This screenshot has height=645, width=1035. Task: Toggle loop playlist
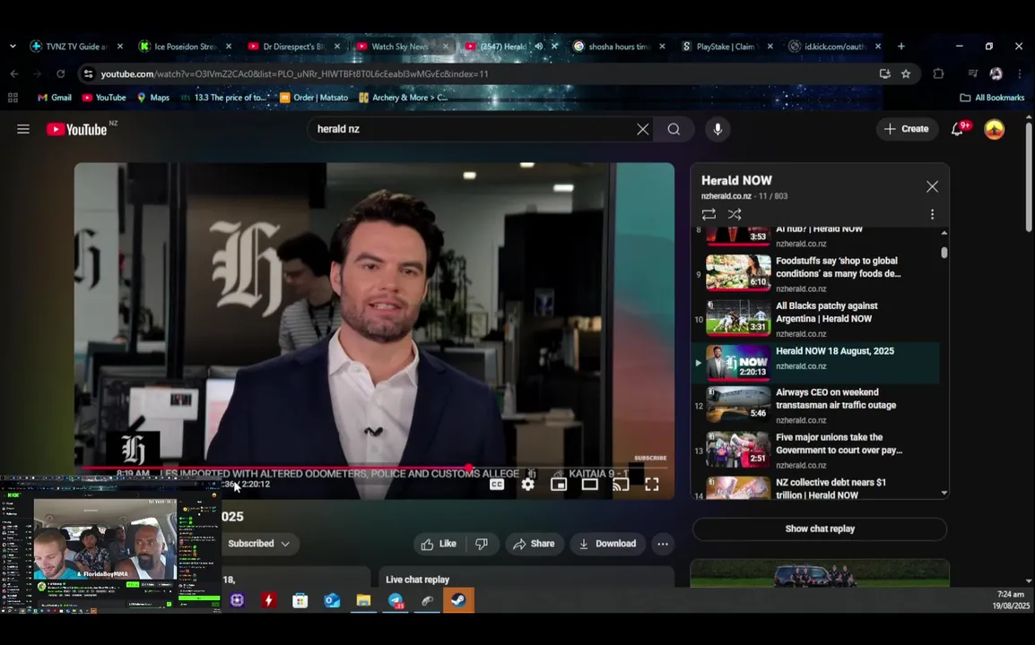[x=709, y=214]
